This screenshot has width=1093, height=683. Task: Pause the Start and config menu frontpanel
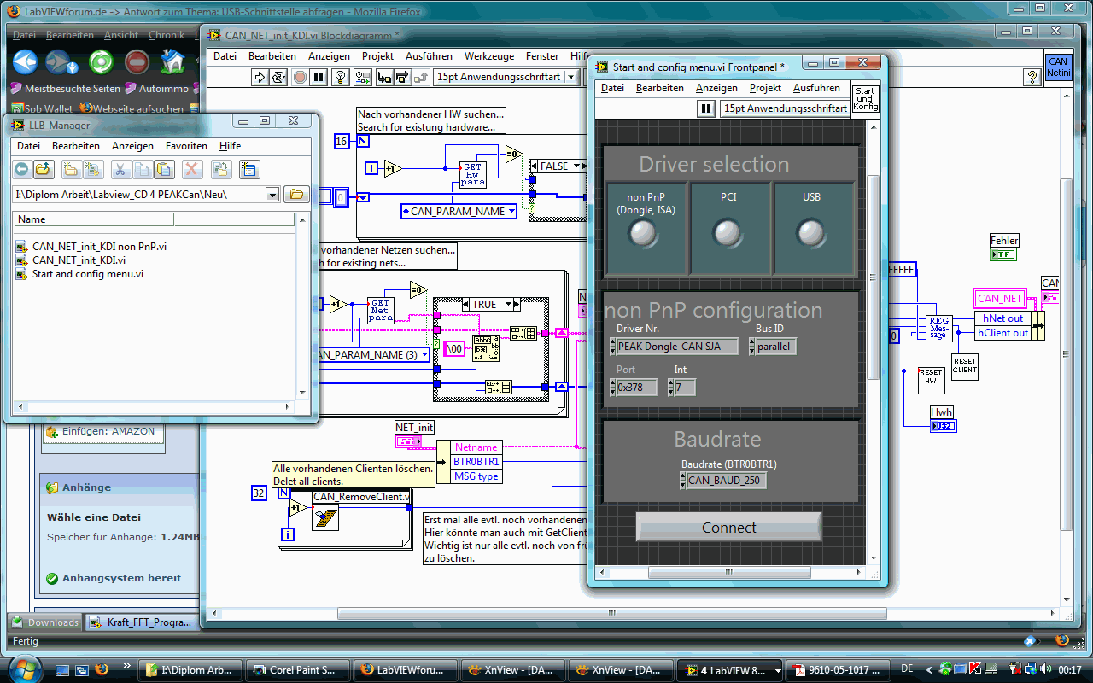[706, 108]
